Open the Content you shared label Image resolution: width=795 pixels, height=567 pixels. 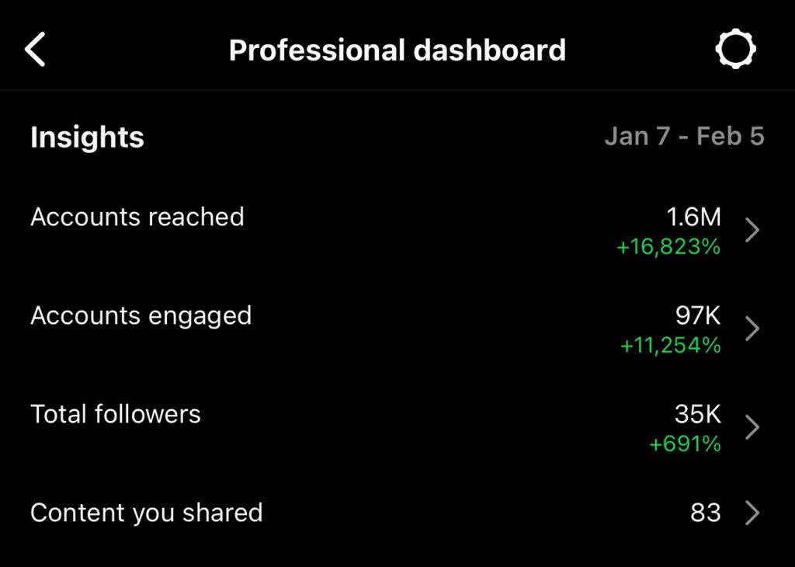pyautogui.click(x=147, y=513)
